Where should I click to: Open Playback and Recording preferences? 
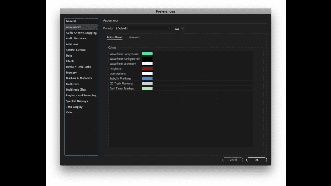point(81,95)
